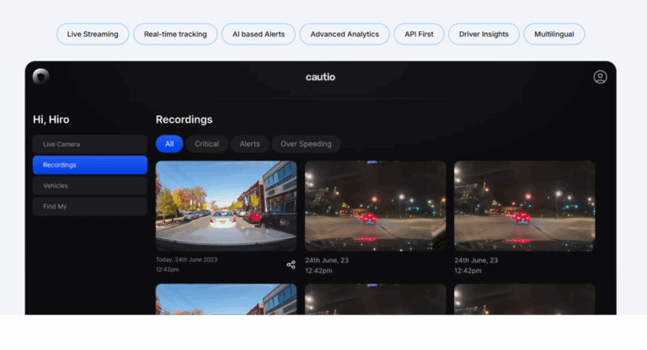Filter recordings by Over Speeding
Image resolution: width=647 pixels, height=350 pixels.
[306, 144]
